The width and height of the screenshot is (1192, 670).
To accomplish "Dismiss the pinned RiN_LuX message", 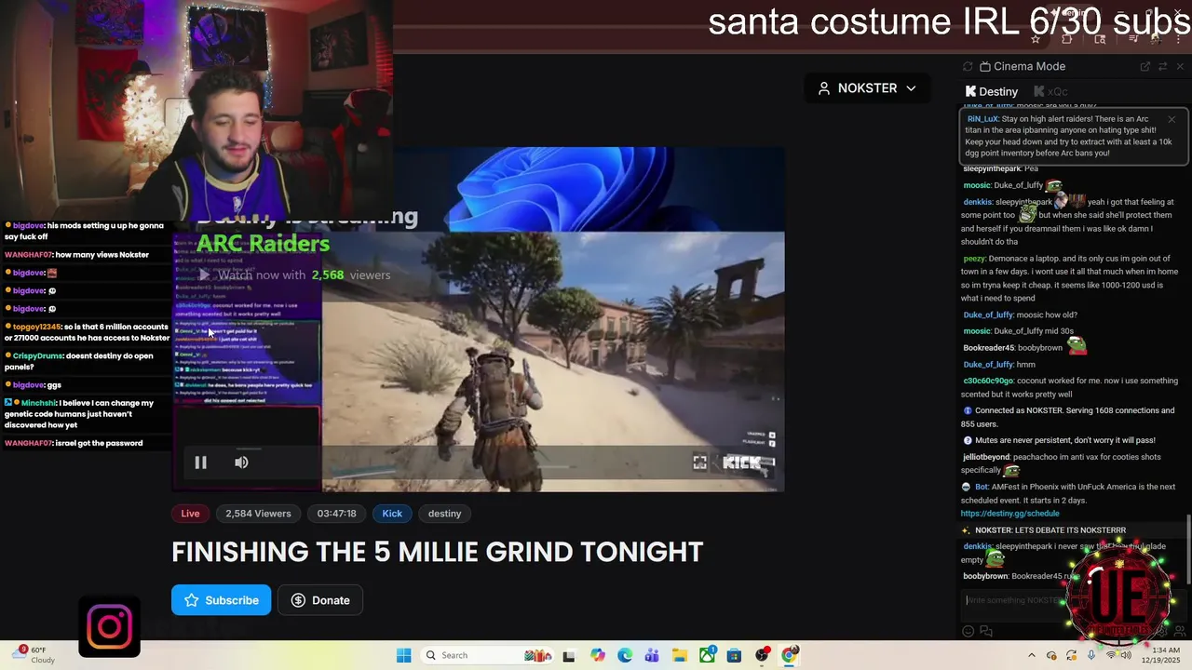I will pyautogui.click(x=1172, y=119).
